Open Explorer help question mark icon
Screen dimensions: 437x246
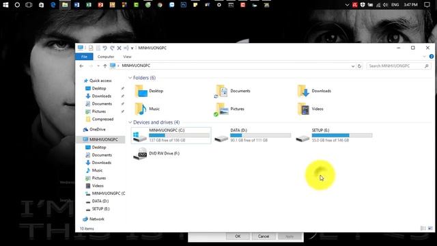click(432, 56)
